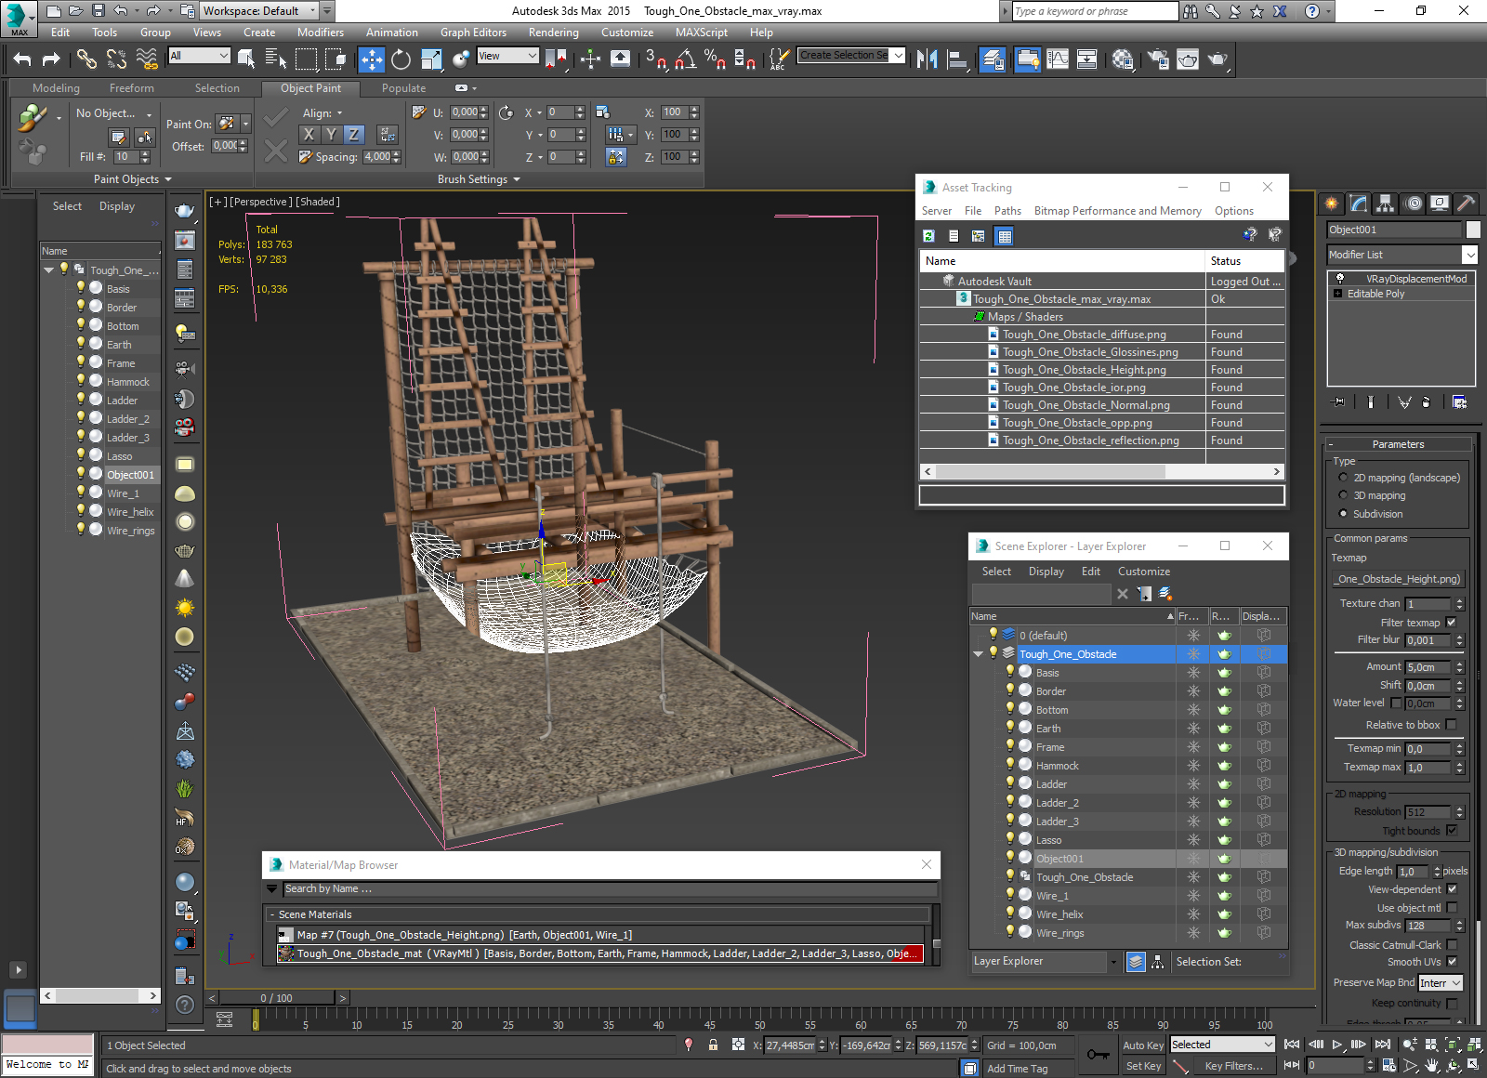Open the Preserve Map Bnd dropdown
This screenshot has width=1487, height=1078.
click(x=1441, y=982)
